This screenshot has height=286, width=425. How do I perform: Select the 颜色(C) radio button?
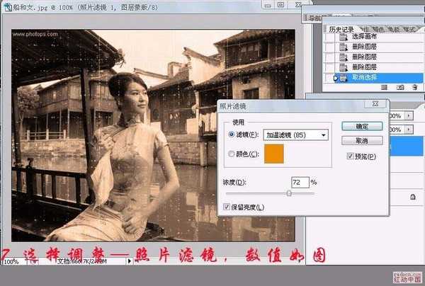232,154
